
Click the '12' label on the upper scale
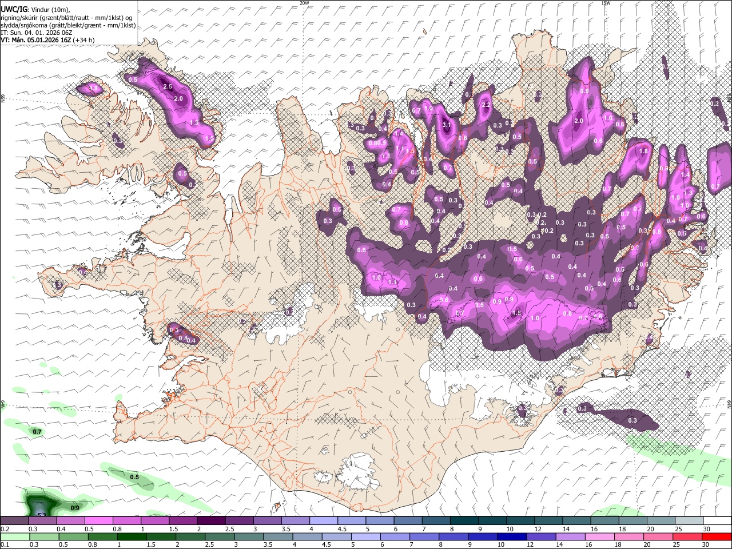[x=538, y=529]
